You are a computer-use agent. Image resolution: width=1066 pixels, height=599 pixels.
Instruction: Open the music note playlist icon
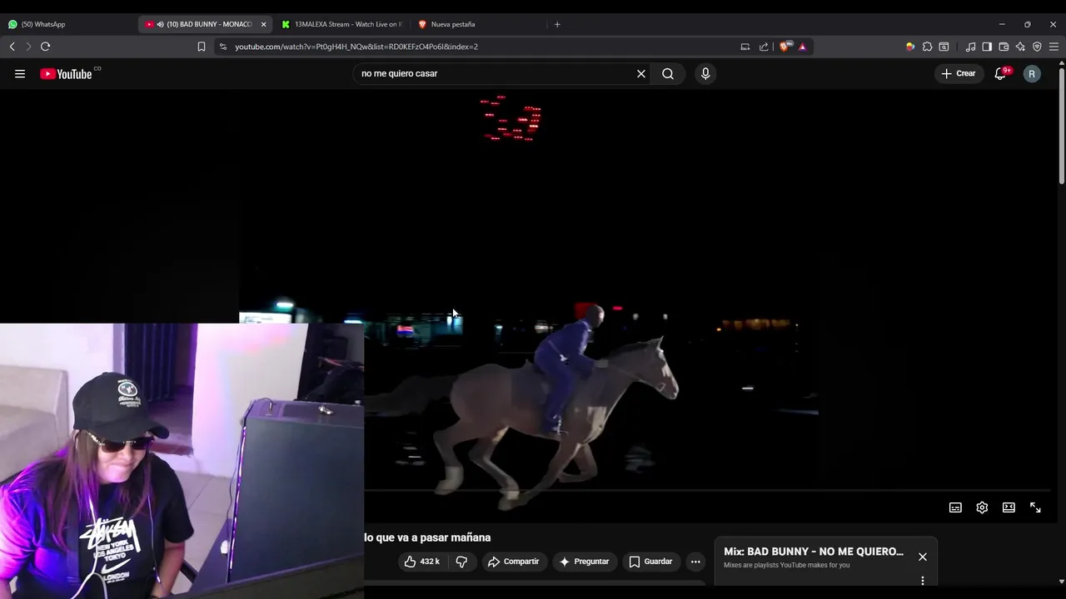tap(970, 47)
